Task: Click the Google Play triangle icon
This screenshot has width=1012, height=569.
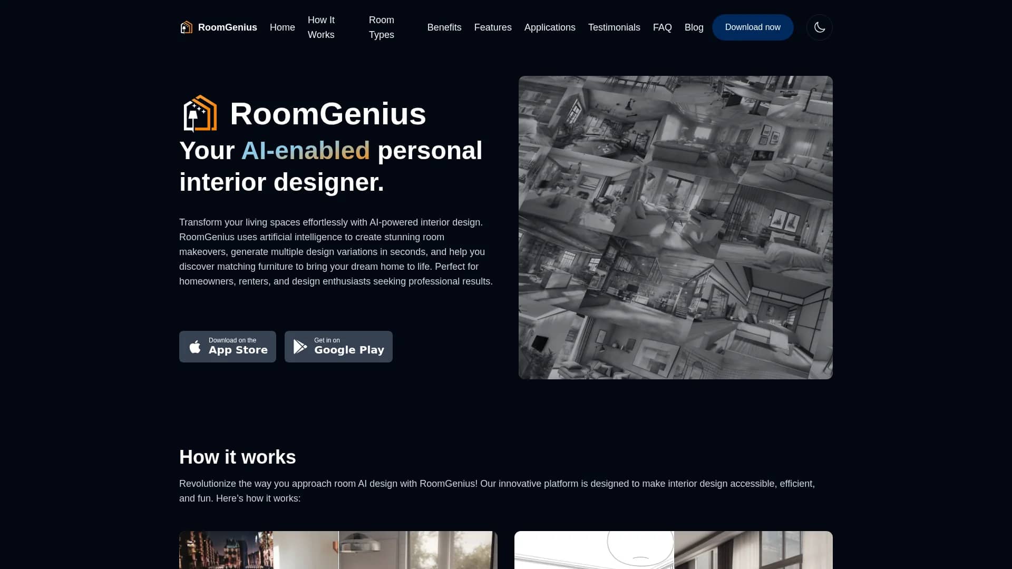Action: [300, 346]
